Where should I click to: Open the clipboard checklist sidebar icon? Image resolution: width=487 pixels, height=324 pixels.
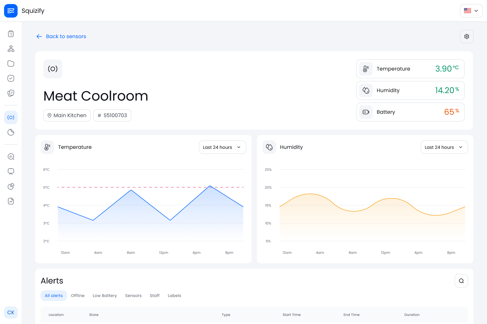point(11,34)
